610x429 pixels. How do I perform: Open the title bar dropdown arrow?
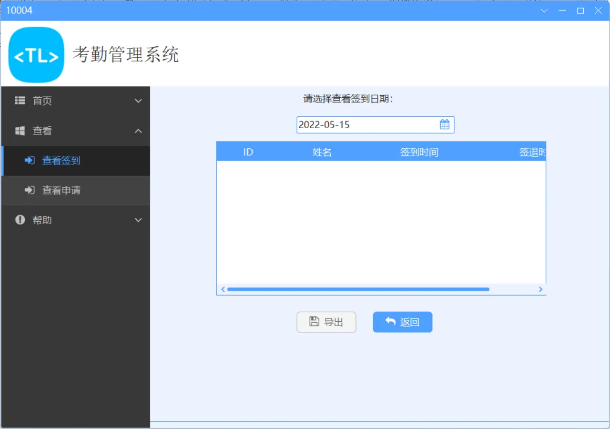(544, 10)
